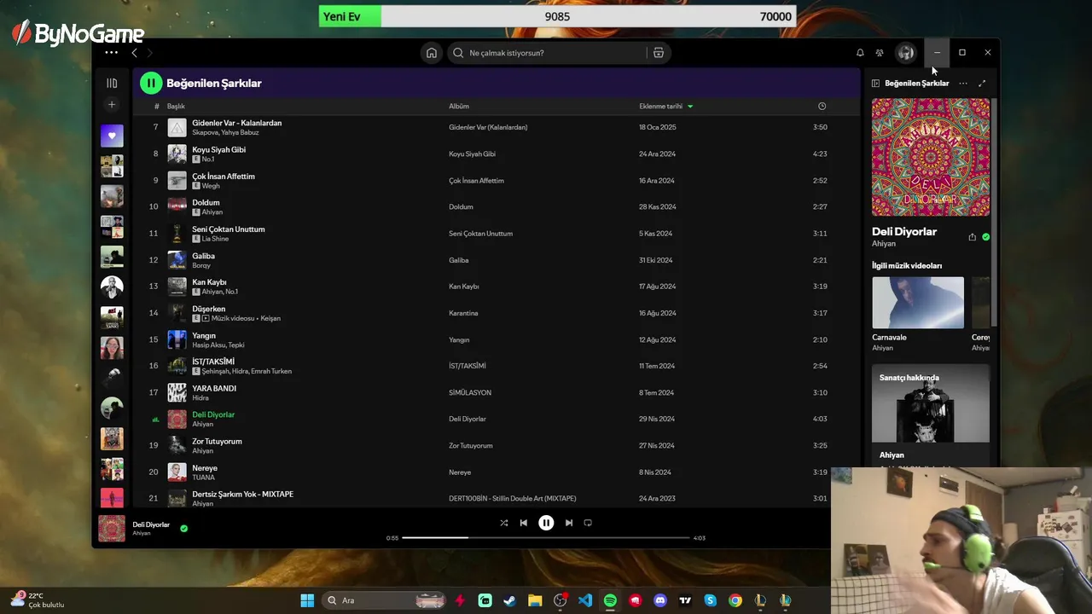Share Deli Diyorlar via share icon
Viewport: 1092px width, 614px height.
coord(972,237)
